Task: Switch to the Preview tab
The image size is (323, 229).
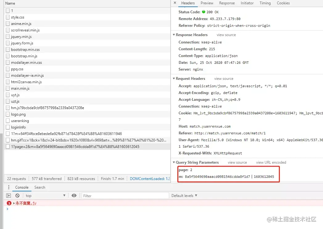Action: click(207, 3)
